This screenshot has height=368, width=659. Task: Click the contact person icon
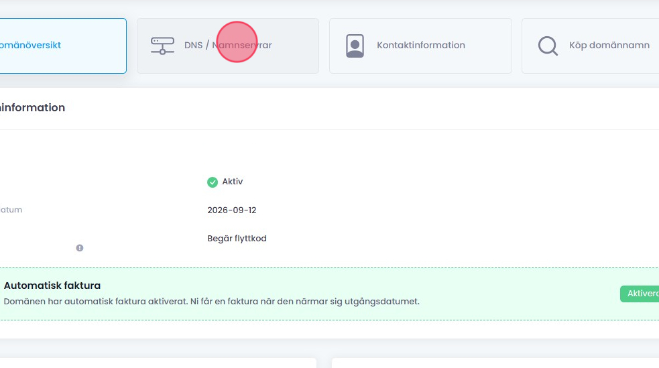click(x=355, y=46)
